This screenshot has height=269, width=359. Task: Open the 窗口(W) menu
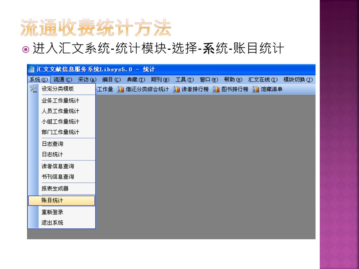pyautogui.click(x=209, y=80)
